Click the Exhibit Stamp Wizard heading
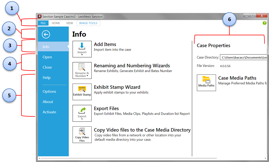 click(x=117, y=87)
